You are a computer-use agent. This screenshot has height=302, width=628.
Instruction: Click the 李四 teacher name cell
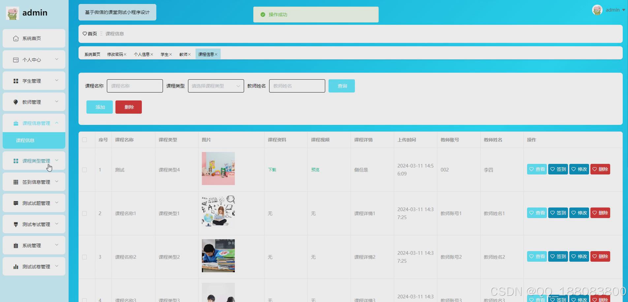coord(488,170)
